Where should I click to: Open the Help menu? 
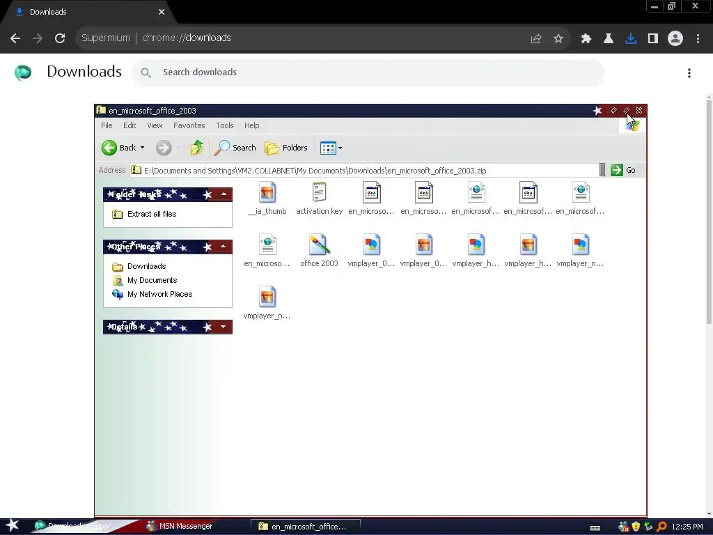[x=251, y=125]
